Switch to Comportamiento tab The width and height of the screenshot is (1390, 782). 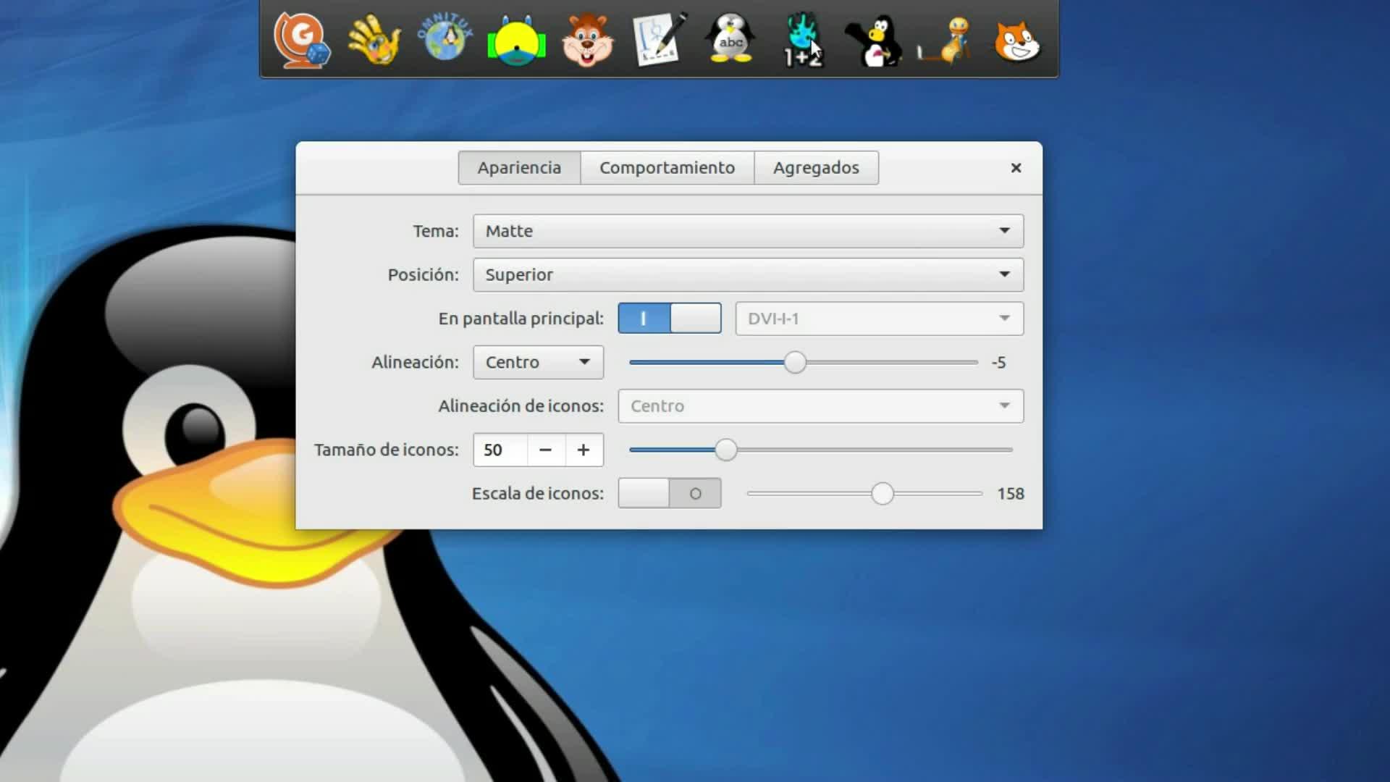[667, 168]
